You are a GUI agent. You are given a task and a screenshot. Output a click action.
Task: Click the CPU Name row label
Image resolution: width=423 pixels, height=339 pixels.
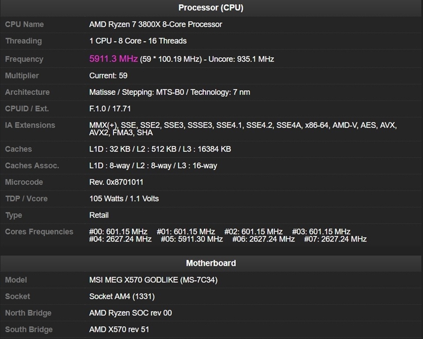[x=24, y=24]
